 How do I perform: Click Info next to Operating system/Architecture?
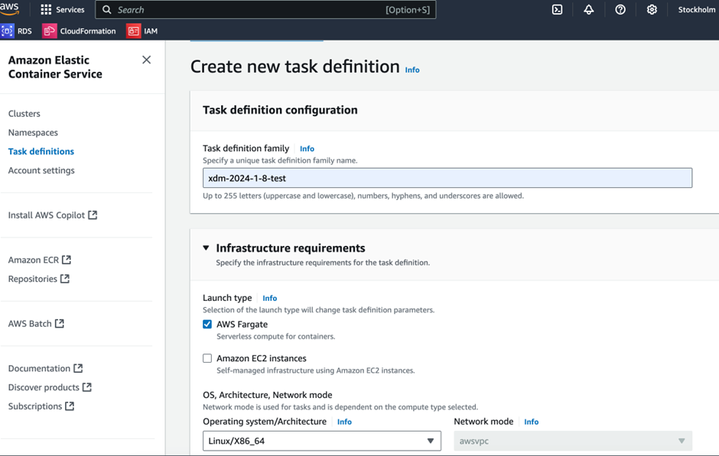[x=344, y=422]
